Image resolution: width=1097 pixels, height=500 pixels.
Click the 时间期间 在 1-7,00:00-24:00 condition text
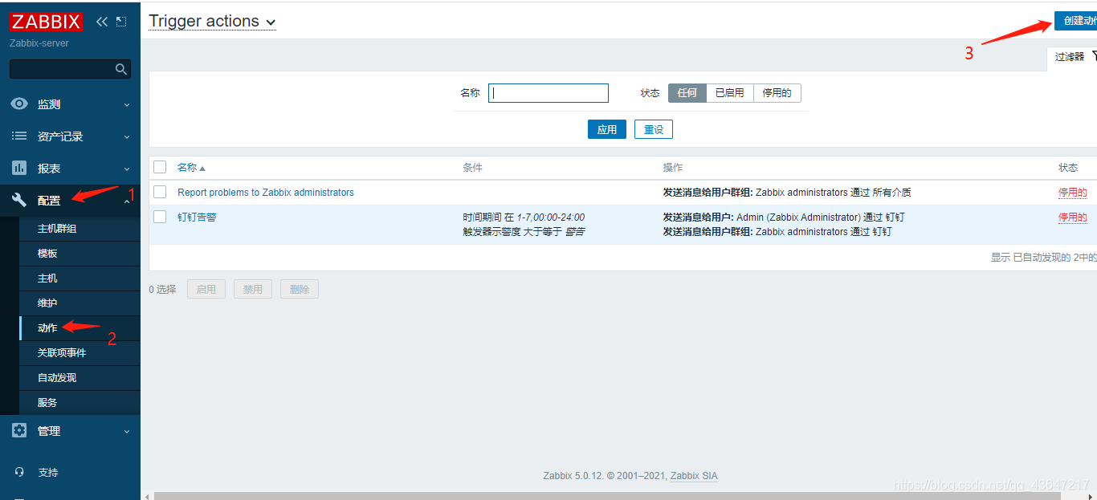tap(524, 217)
